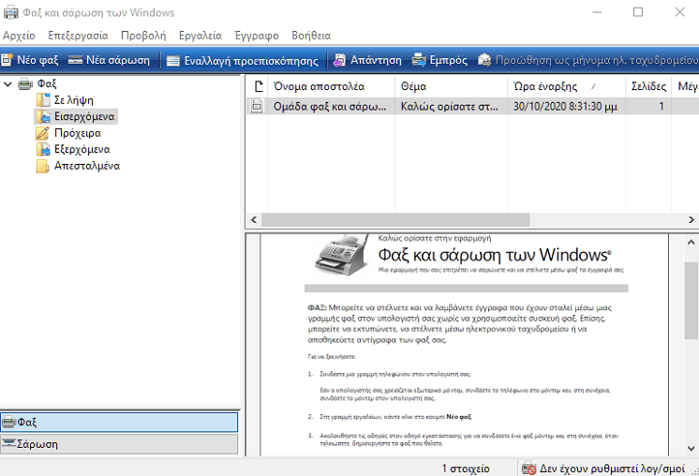Select message from Ομάδα φαξ και σάρω...

tap(330, 107)
